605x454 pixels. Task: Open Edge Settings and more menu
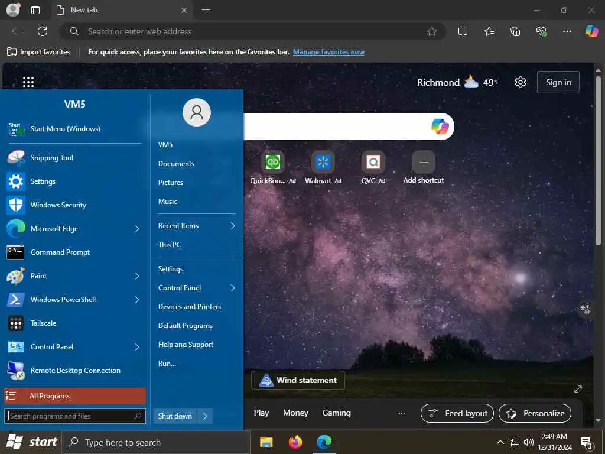567,31
